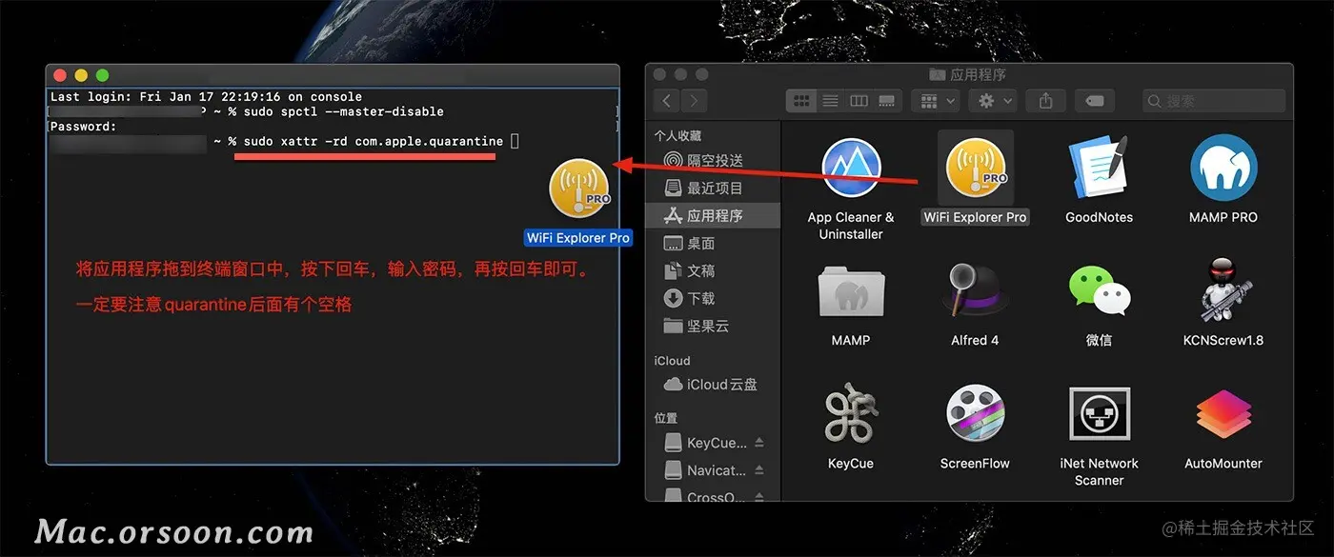Switch Finder to gallery view
The width and height of the screenshot is (1334, 557).
click(887, 100)
